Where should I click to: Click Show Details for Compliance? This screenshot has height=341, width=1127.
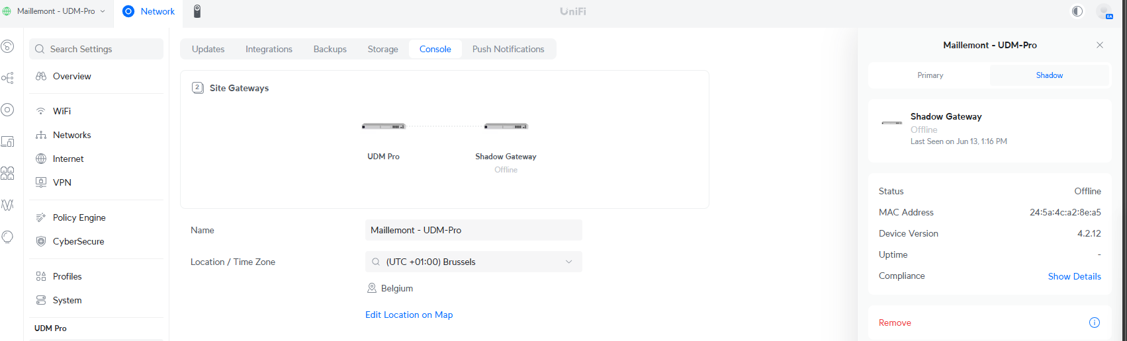tap(1074, 276)
